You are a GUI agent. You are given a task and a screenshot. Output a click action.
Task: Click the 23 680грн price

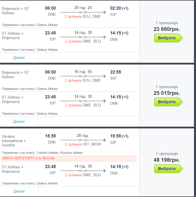point(166,29)
